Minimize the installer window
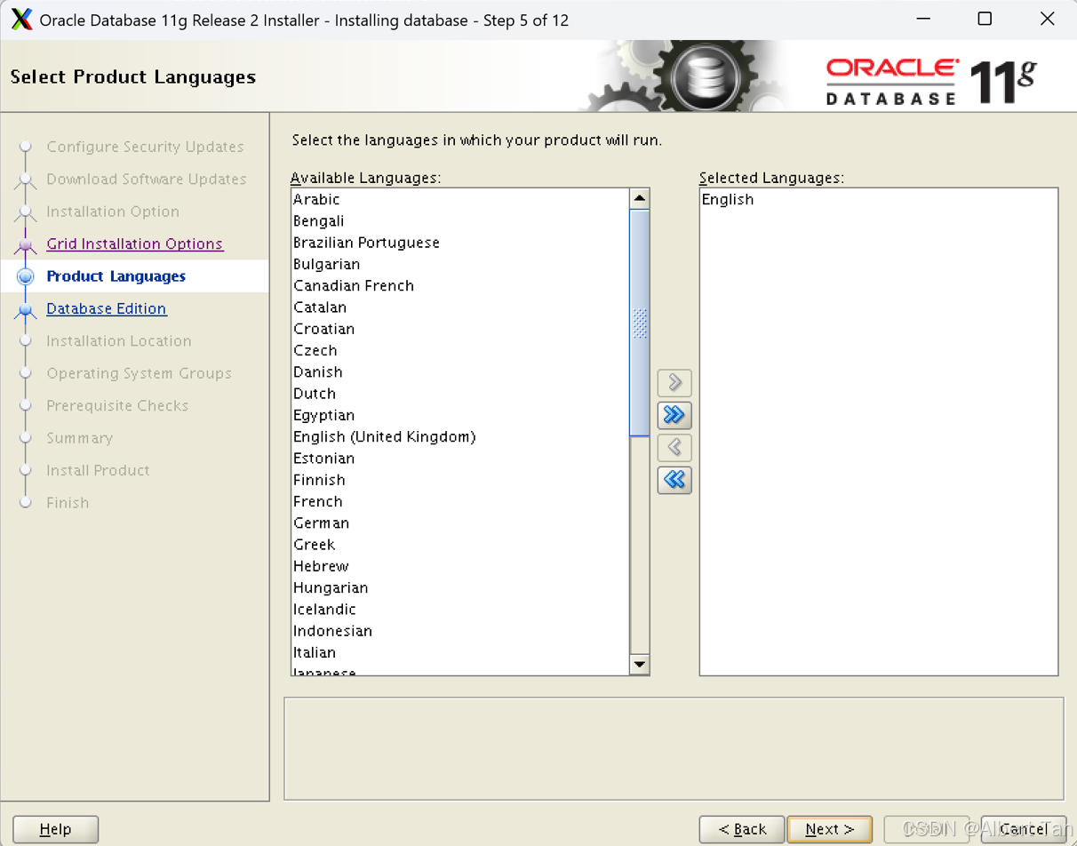The image size is (1077, 846). (923, 19)
